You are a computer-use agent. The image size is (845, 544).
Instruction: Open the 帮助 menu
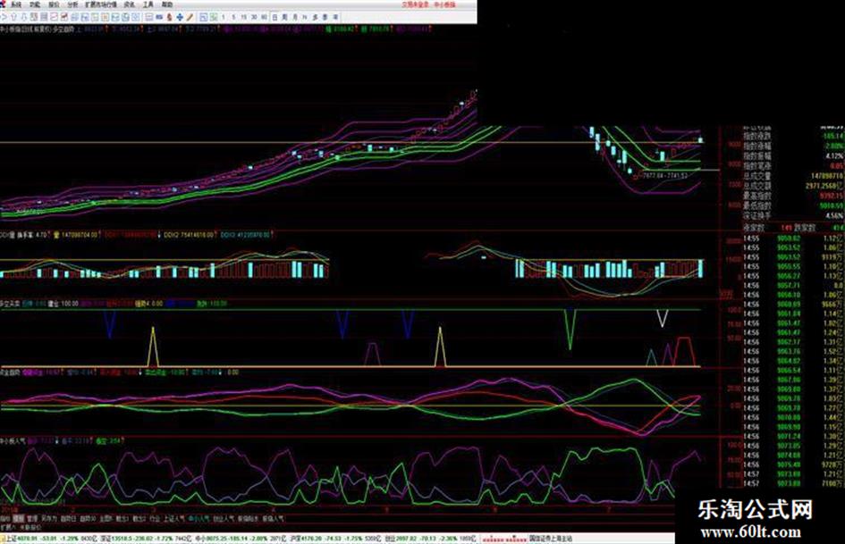(x=167, y=4)
